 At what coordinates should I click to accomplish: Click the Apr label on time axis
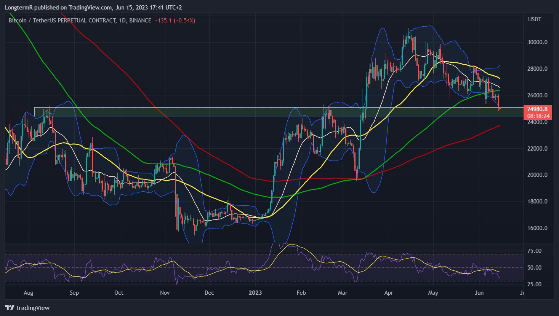[x=388, y=293]
